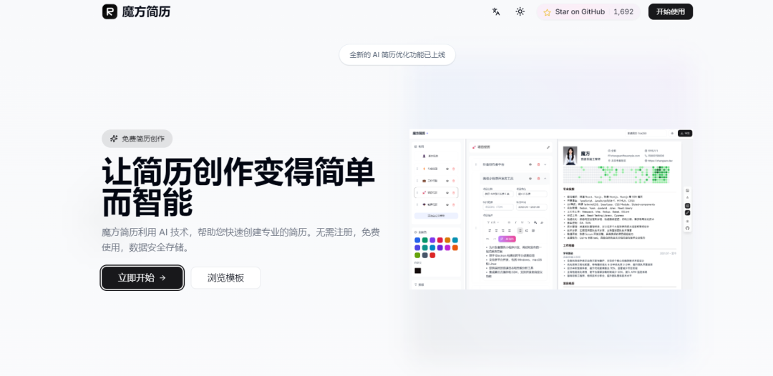Image resolution: width=773 pixels, height=376 pixels.
Task: Delete the graduation cap section in the preview
Action: (x=454, y=204)
